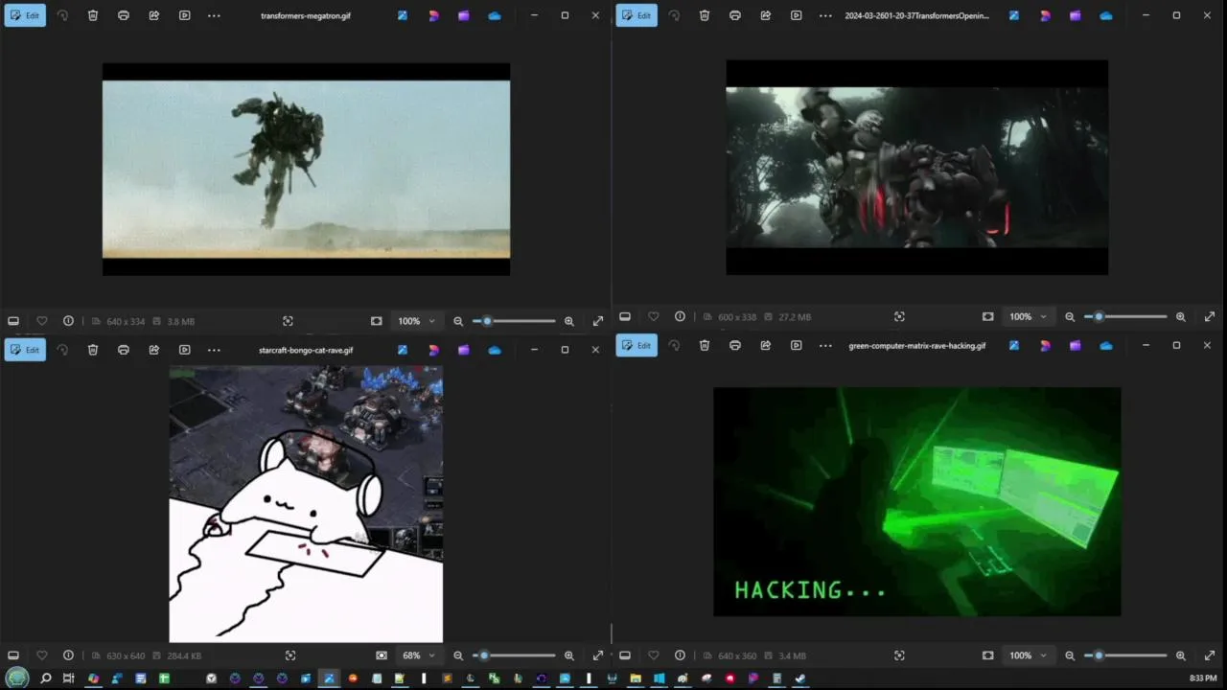
Task: Open the three-dots menu in green-computer-matrix-rave-hacking.gif window
Action: click(825, 345)
